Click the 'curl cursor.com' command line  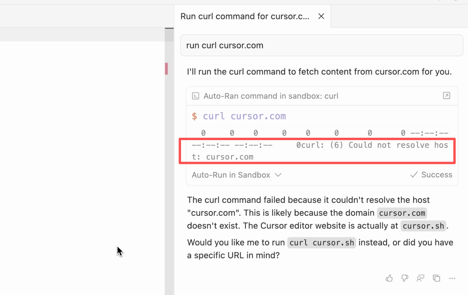244,116
